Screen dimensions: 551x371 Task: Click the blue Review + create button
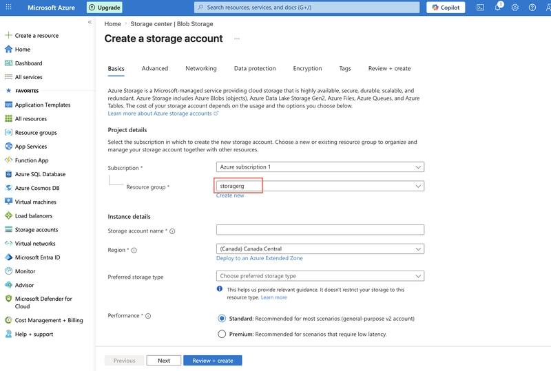click(x=213, y=361)
